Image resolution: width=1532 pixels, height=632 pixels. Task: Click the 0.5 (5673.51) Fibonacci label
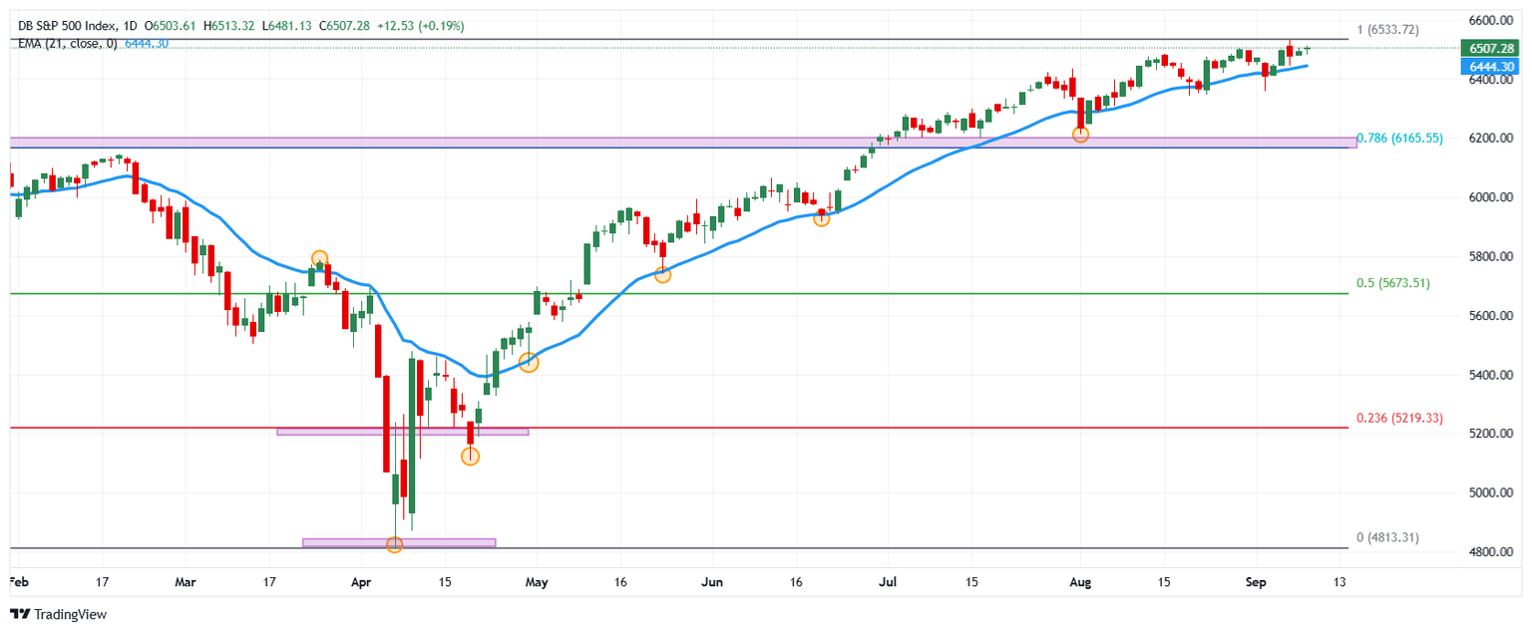click(1393, 283)
